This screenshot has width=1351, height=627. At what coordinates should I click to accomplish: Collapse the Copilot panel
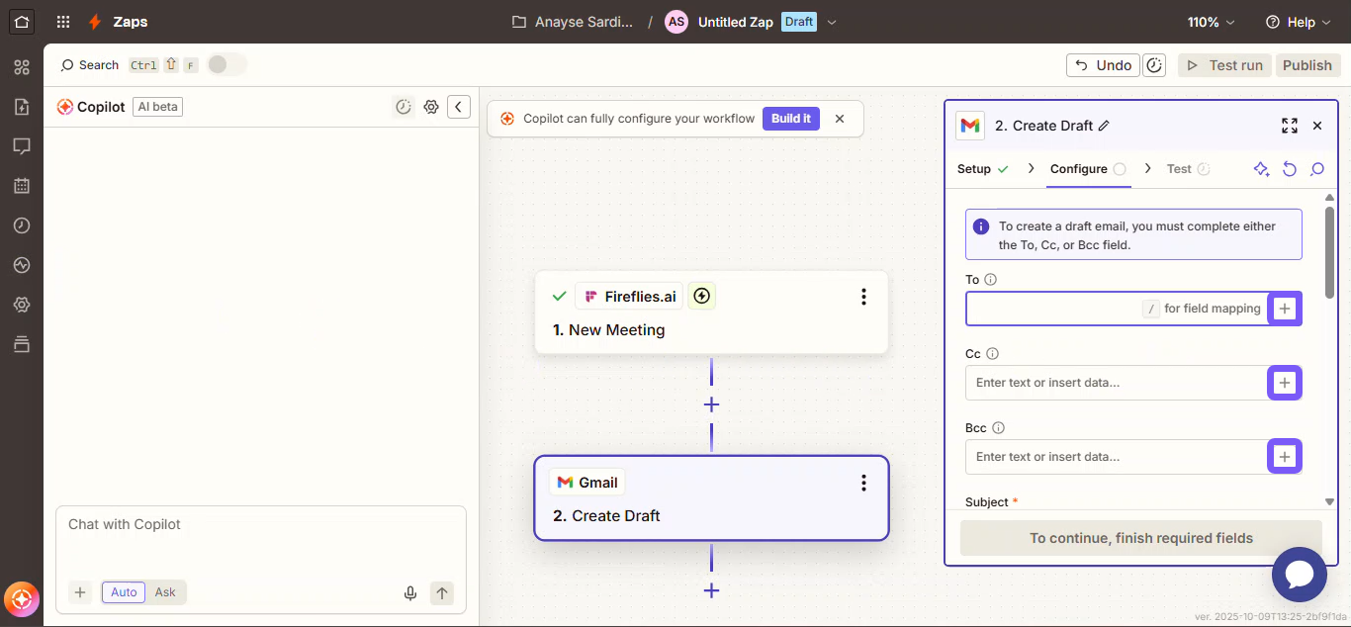click(458, 107)
